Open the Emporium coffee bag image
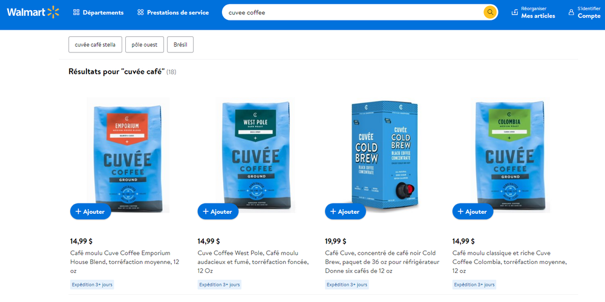605x302 pixels. tap(128, 155)
